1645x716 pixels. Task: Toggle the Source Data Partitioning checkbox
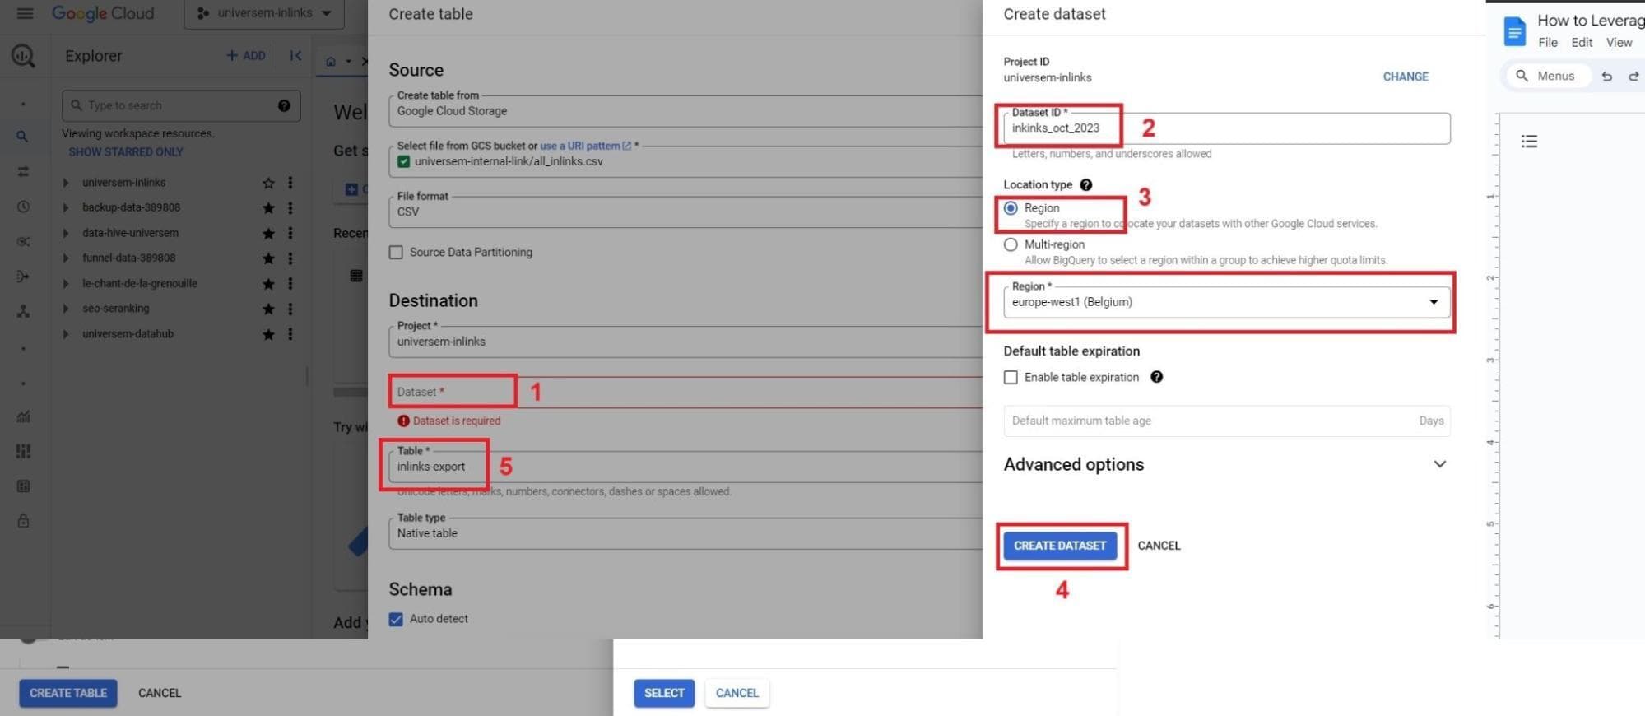click(x=396, y=253)
